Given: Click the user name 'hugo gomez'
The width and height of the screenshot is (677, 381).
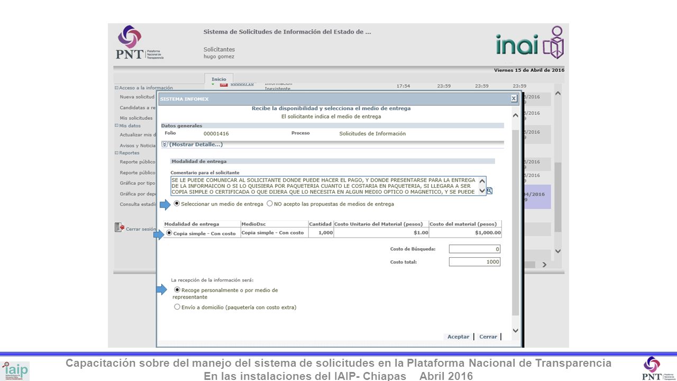Looking at the screenshot, I should 219,57.
